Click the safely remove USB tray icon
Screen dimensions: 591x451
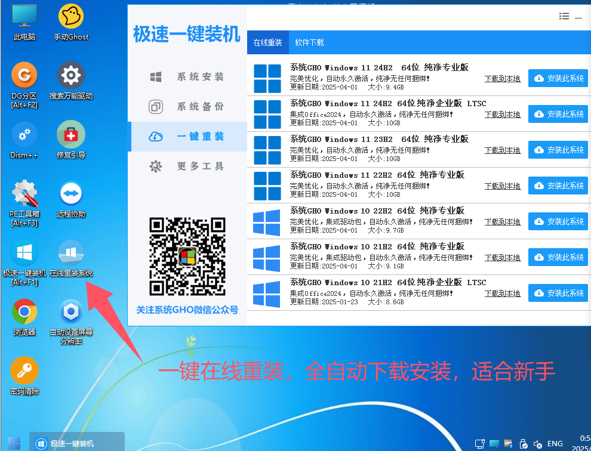523,444
